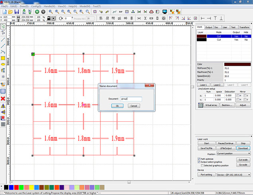This screenshot has height=195, width=253.
Task: Toggle Output select graphics checkbox
Action: click(x=199, y=162)
